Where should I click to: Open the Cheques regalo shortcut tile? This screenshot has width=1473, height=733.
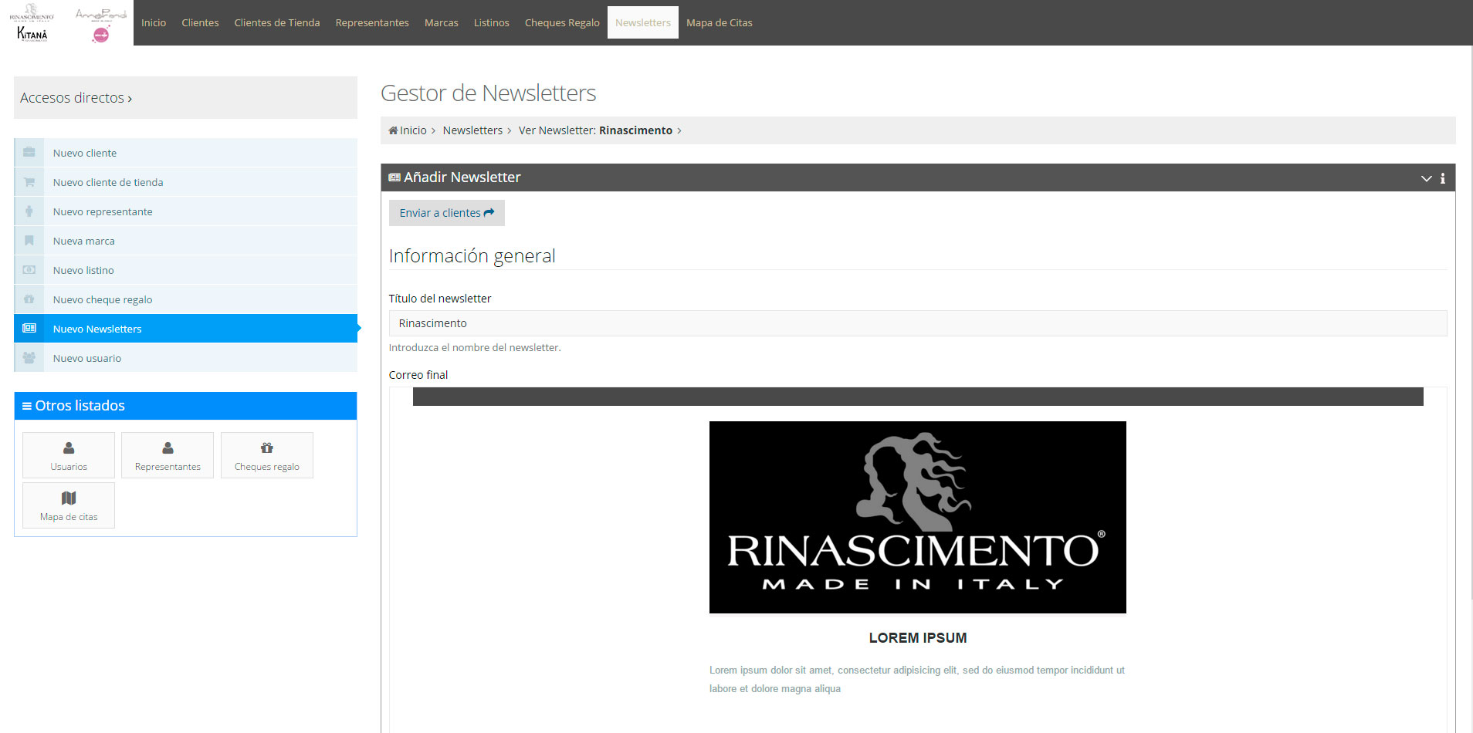click(x=266, y=455)
